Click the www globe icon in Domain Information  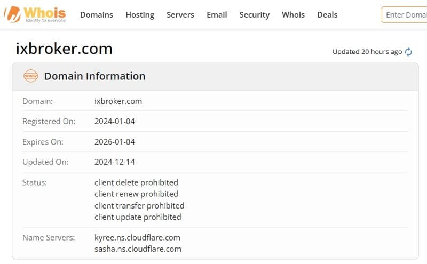pyautogui.click(x=31, y=76)
